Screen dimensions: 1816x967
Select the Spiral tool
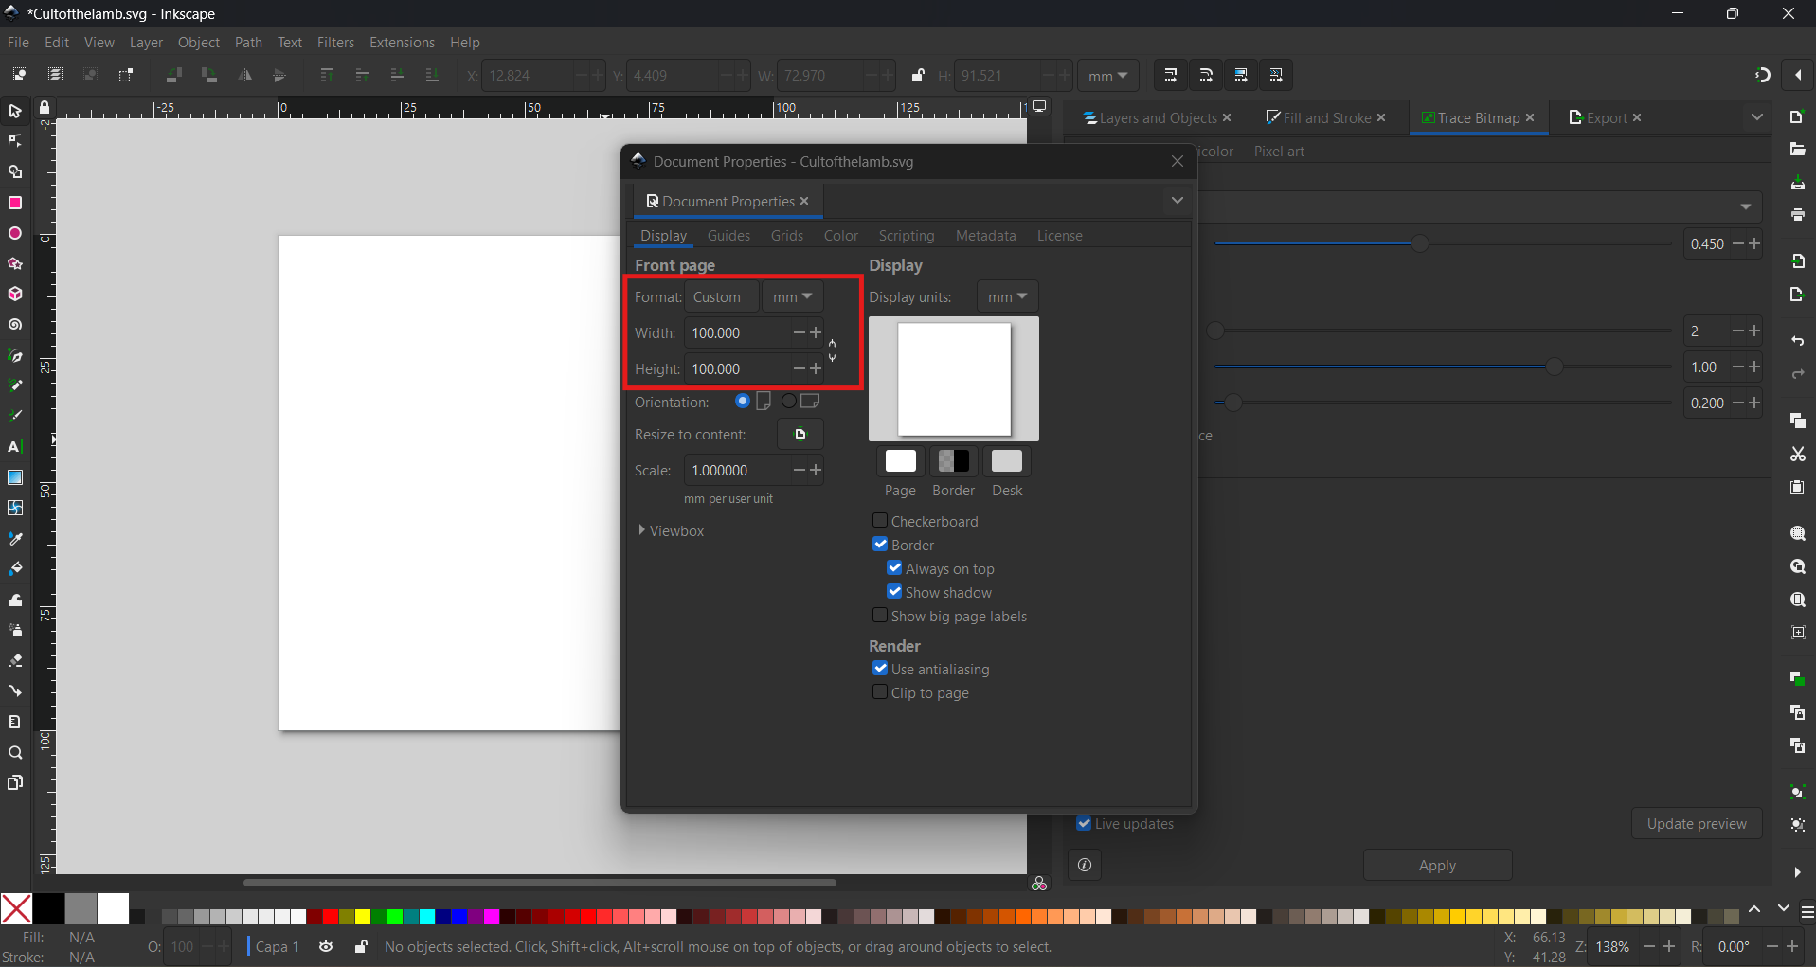tap(15, 325)
